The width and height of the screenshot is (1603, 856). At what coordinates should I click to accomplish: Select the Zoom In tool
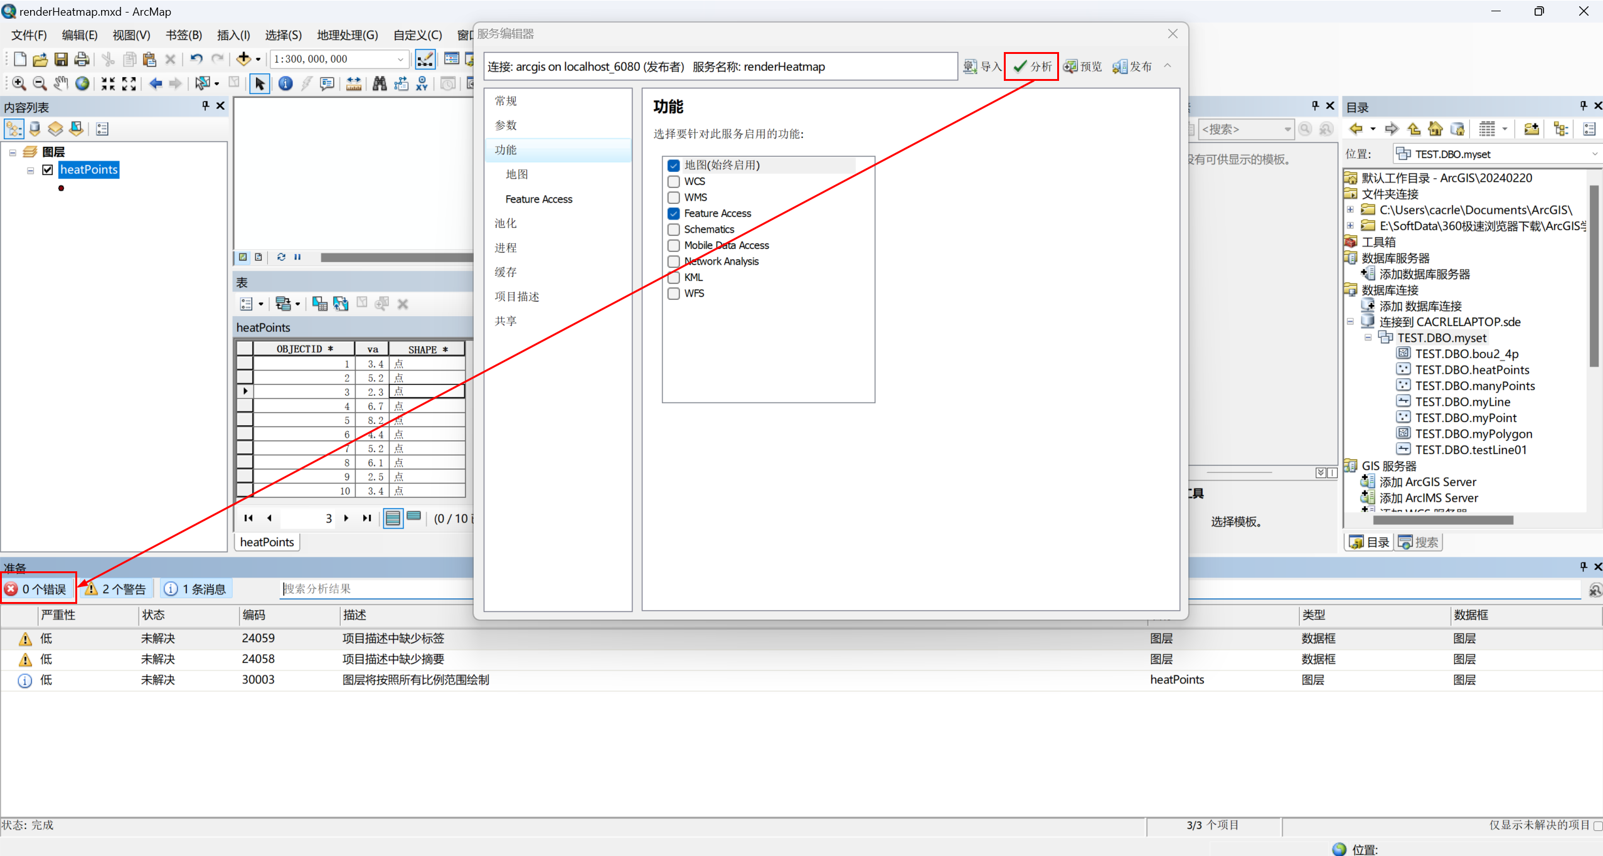point(19,83)
